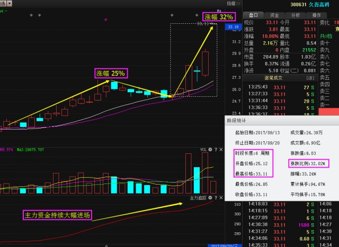Open the 详 link in 逐笔成交 header
The image size is (339, 247).
coord(310,78)
